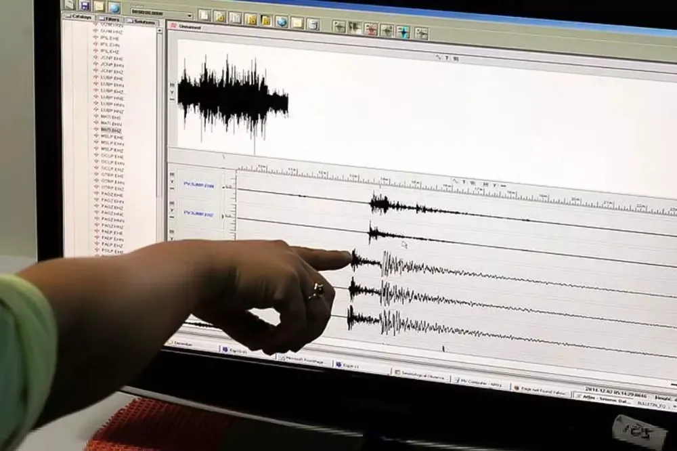The image size is (677, 451).
Task: Click the globe icon beside the save icon
Action: click(x=114, y=7)
